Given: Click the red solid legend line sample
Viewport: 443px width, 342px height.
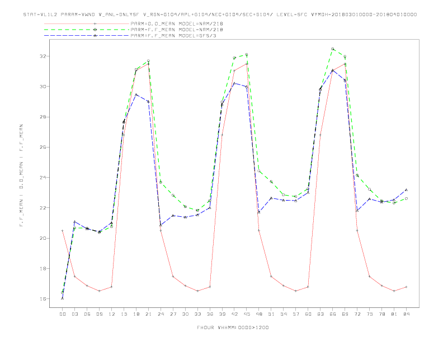Looking at the screenshot, I should pos(87,23).
